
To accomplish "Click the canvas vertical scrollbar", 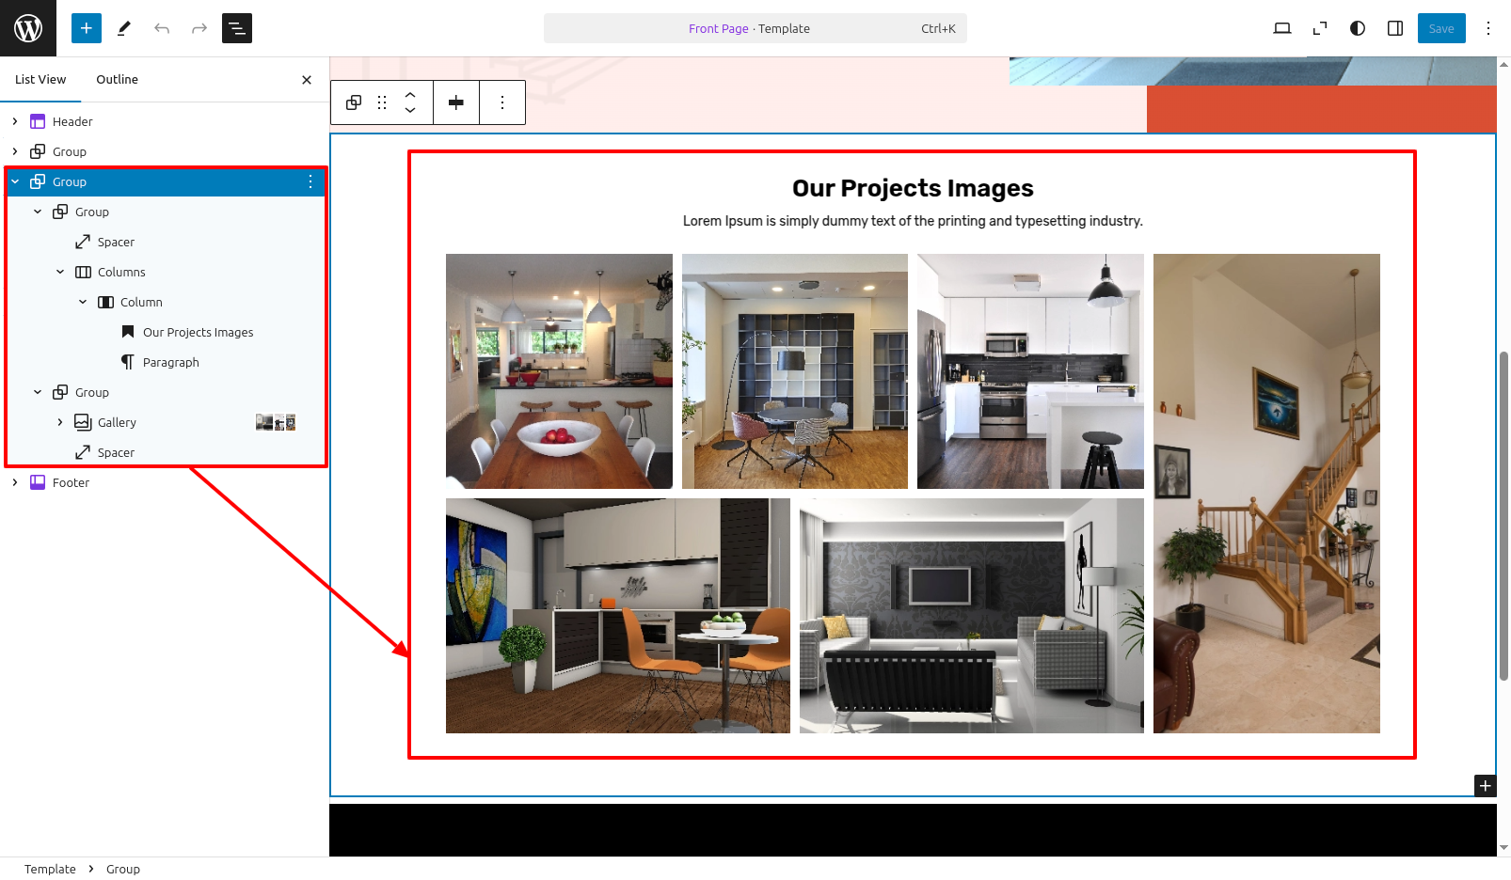I will pyautogui.click(x=1503, y=515).
